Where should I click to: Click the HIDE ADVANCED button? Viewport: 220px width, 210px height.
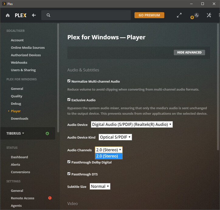[x=189, y=53]
